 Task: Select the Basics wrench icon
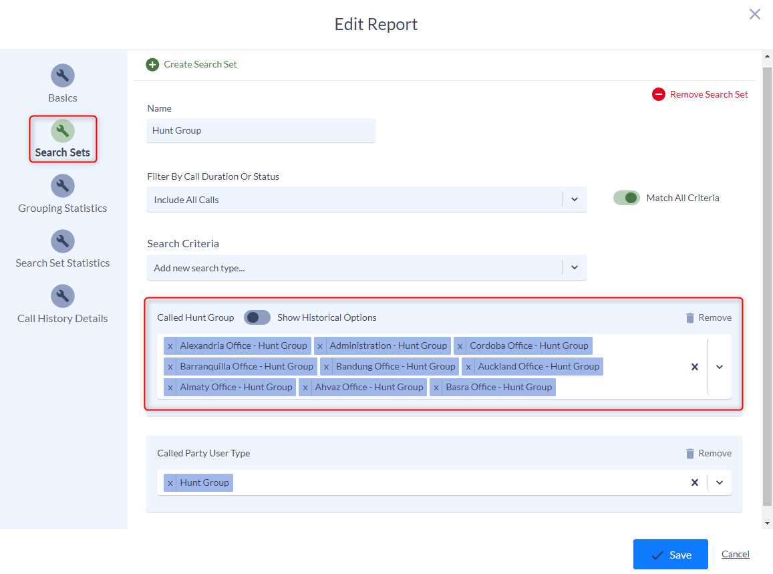[62, 76]
